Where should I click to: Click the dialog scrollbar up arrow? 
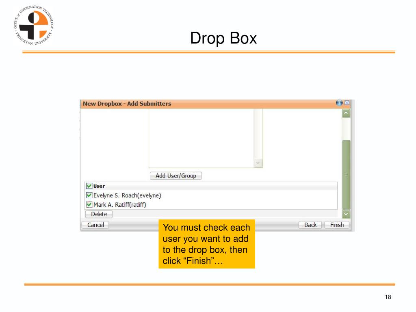(346, 113)
